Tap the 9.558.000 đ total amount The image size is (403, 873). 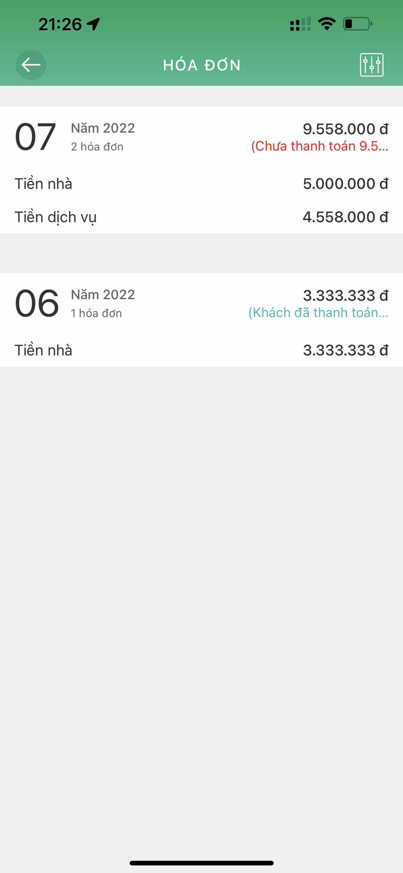(345, 129)
